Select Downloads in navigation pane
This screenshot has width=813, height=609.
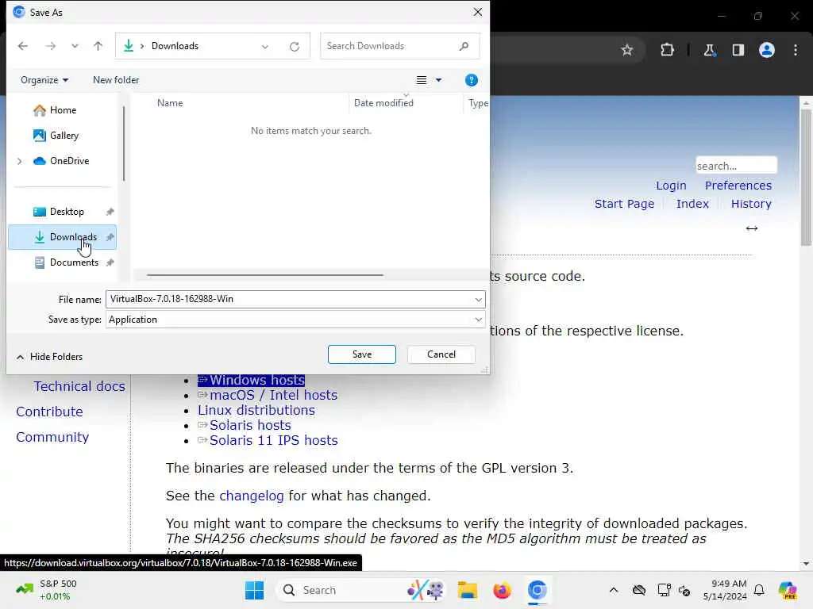coord(62,237)
